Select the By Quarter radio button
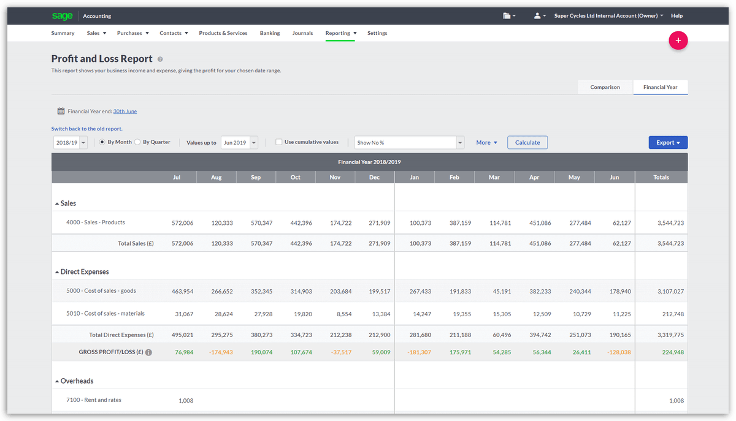 pos(137,142)
